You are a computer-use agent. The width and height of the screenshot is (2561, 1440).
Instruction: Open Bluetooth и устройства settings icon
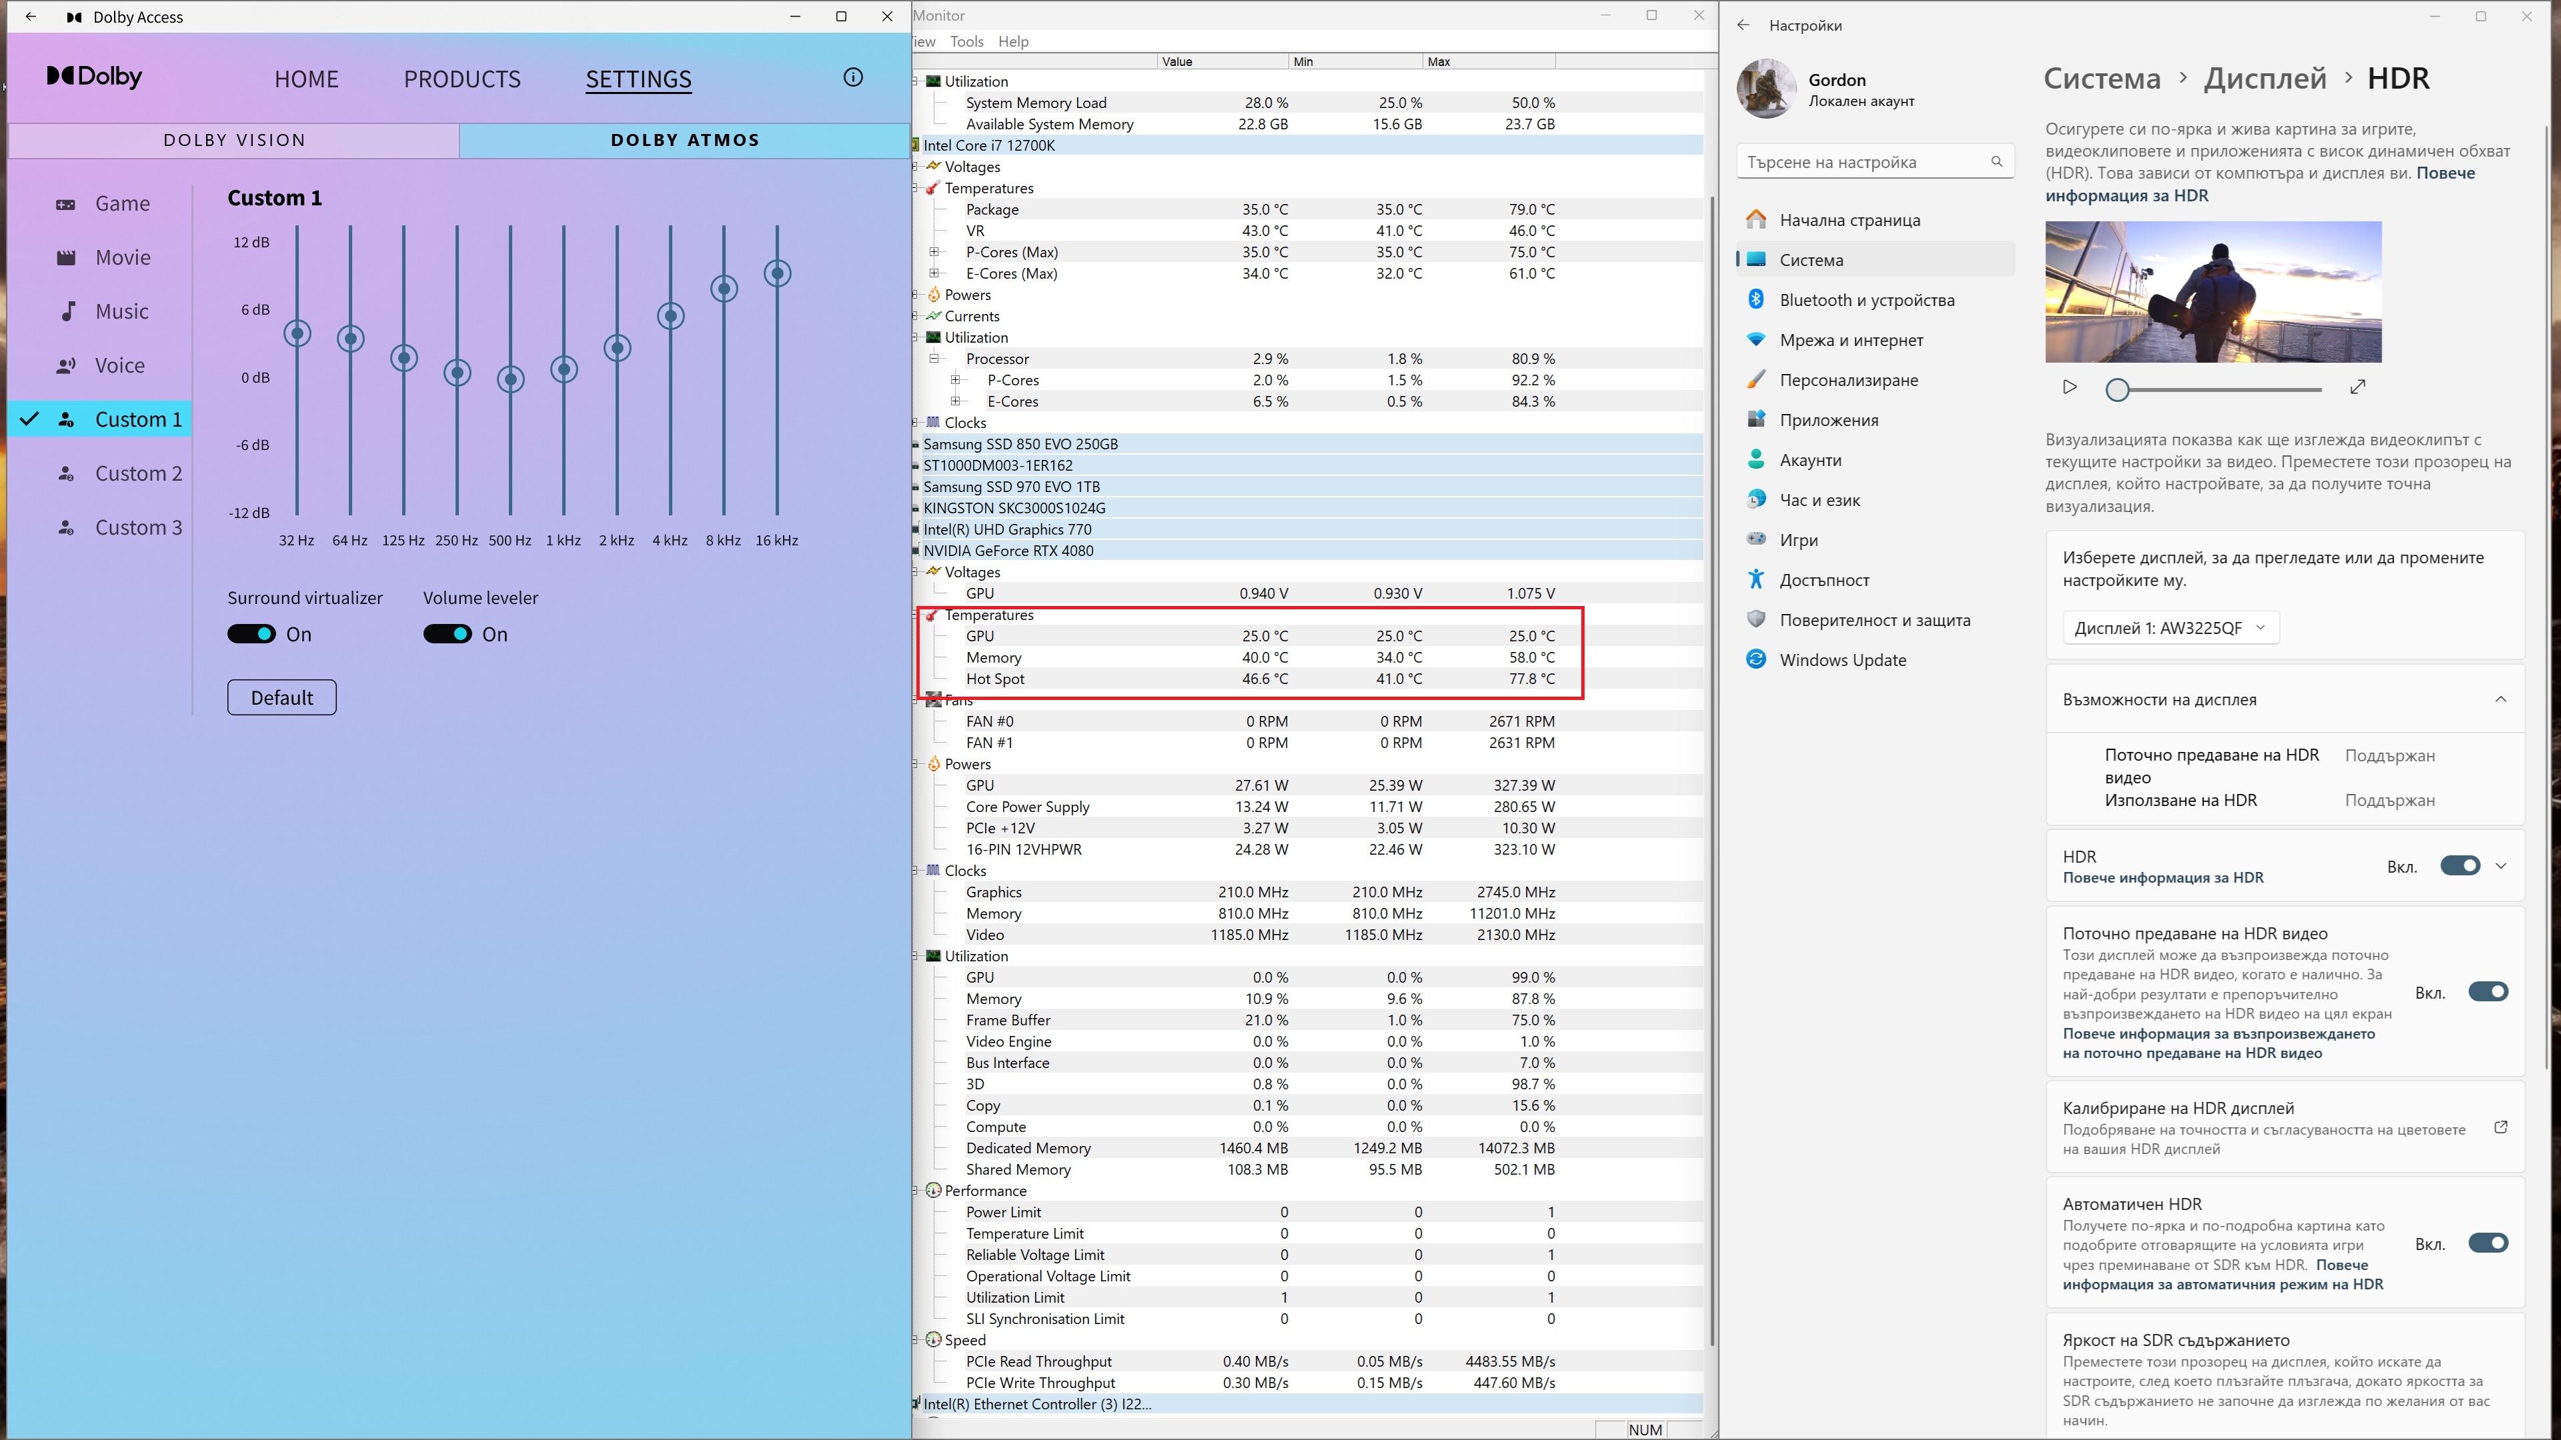pyautogui.click(x=1756, y=300)
